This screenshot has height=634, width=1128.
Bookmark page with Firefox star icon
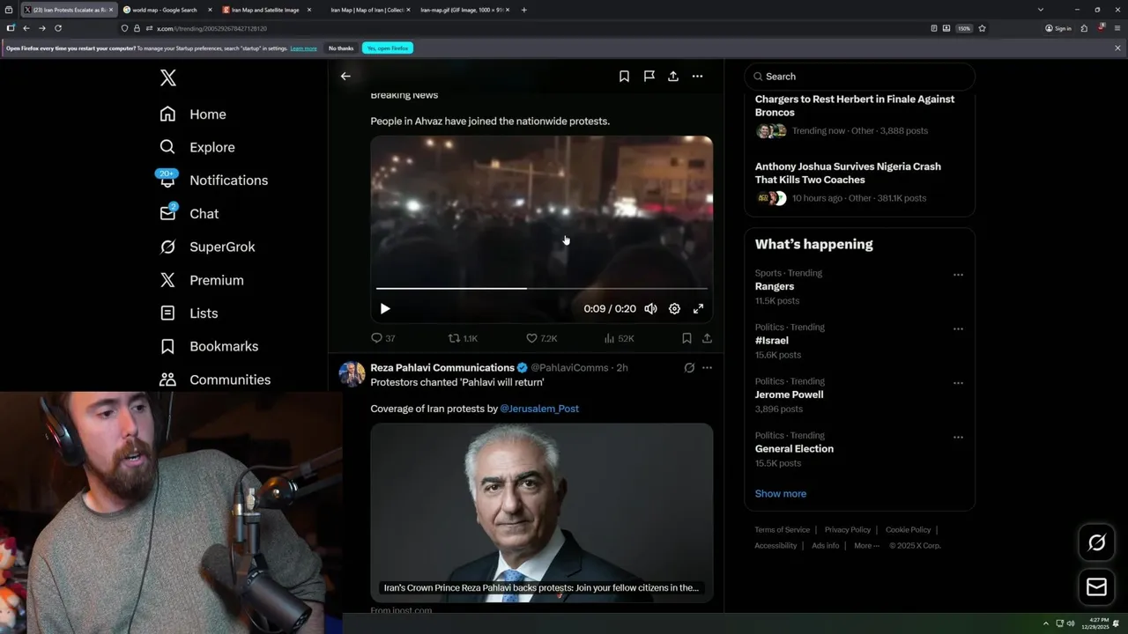(x=982, y=28)
